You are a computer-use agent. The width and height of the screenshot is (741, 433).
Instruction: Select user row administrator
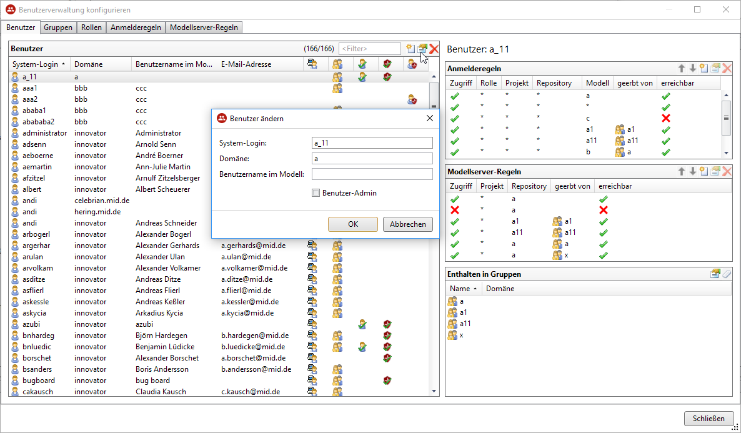tap(219, 133)
